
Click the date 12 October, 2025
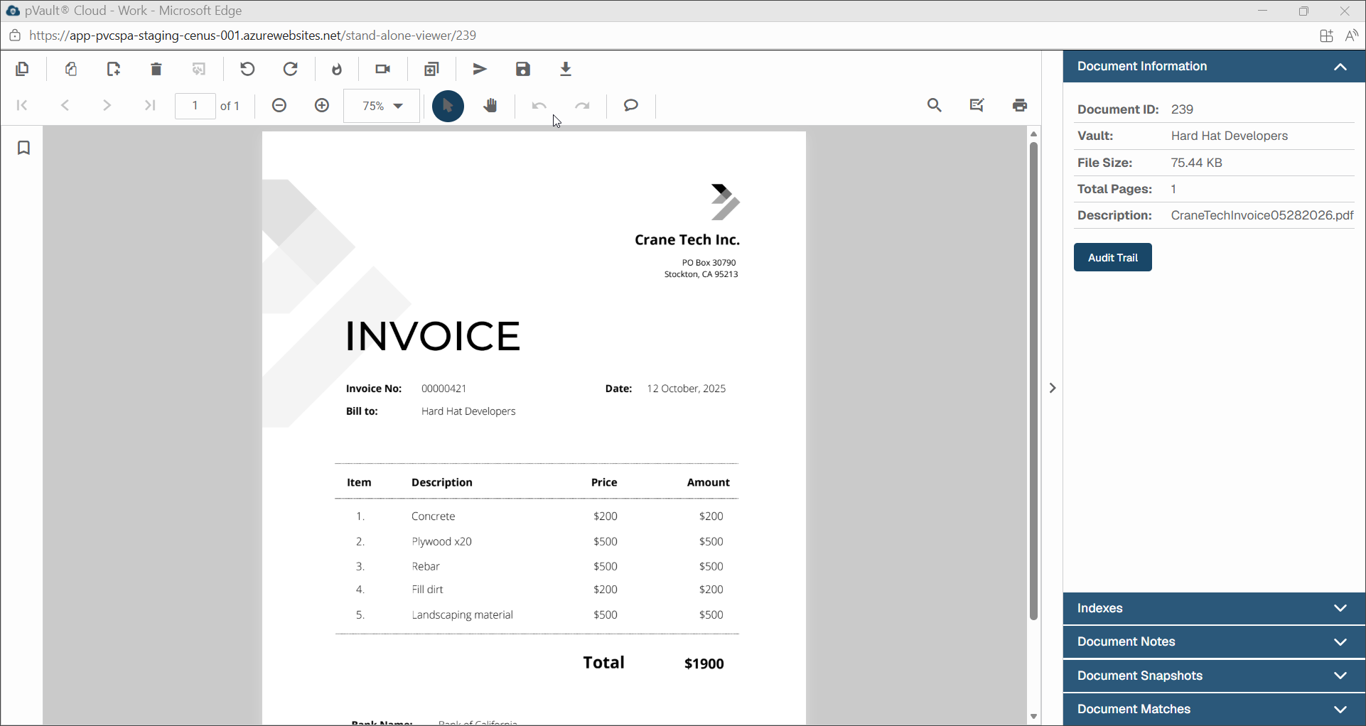[x=687, y=389]
